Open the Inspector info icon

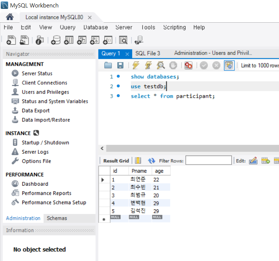[x=40, y=40]
